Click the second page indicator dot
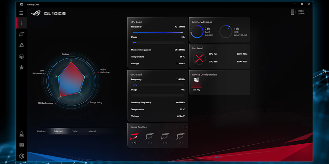Viewport: 329px width, 164px height. click(x=221, y=157)
